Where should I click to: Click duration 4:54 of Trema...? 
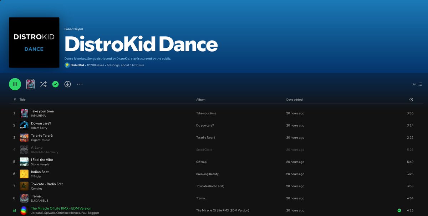410,198
